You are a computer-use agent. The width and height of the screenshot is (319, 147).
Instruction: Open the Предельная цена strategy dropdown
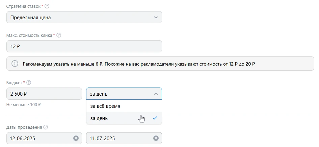coord(84,17)
